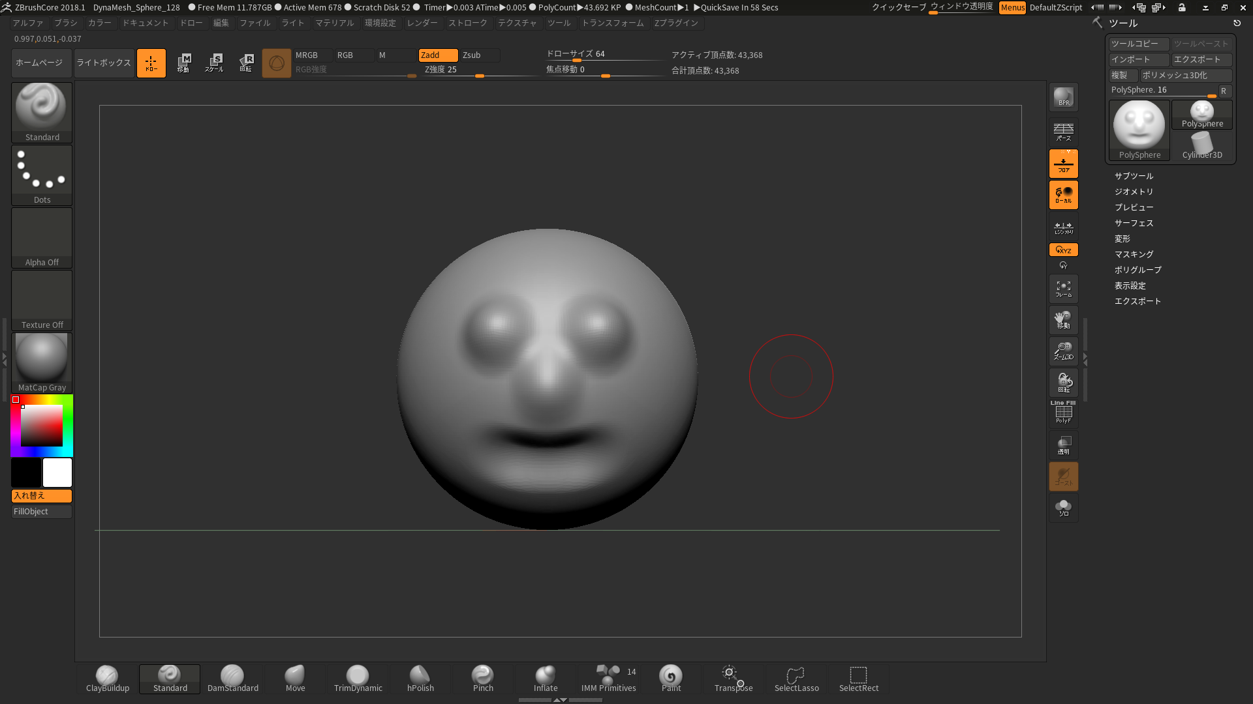Viewport: 1253px width, 704px height.
Task: Select the TrimDynamic brush tool
Action: (357, 678)
